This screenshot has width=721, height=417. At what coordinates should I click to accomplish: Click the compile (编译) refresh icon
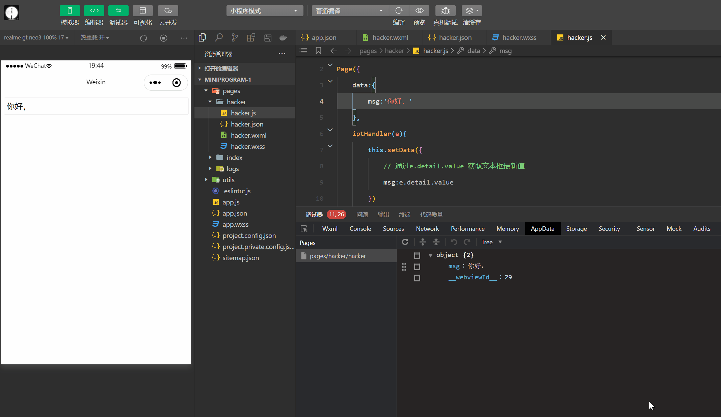(x=399, y=11)
